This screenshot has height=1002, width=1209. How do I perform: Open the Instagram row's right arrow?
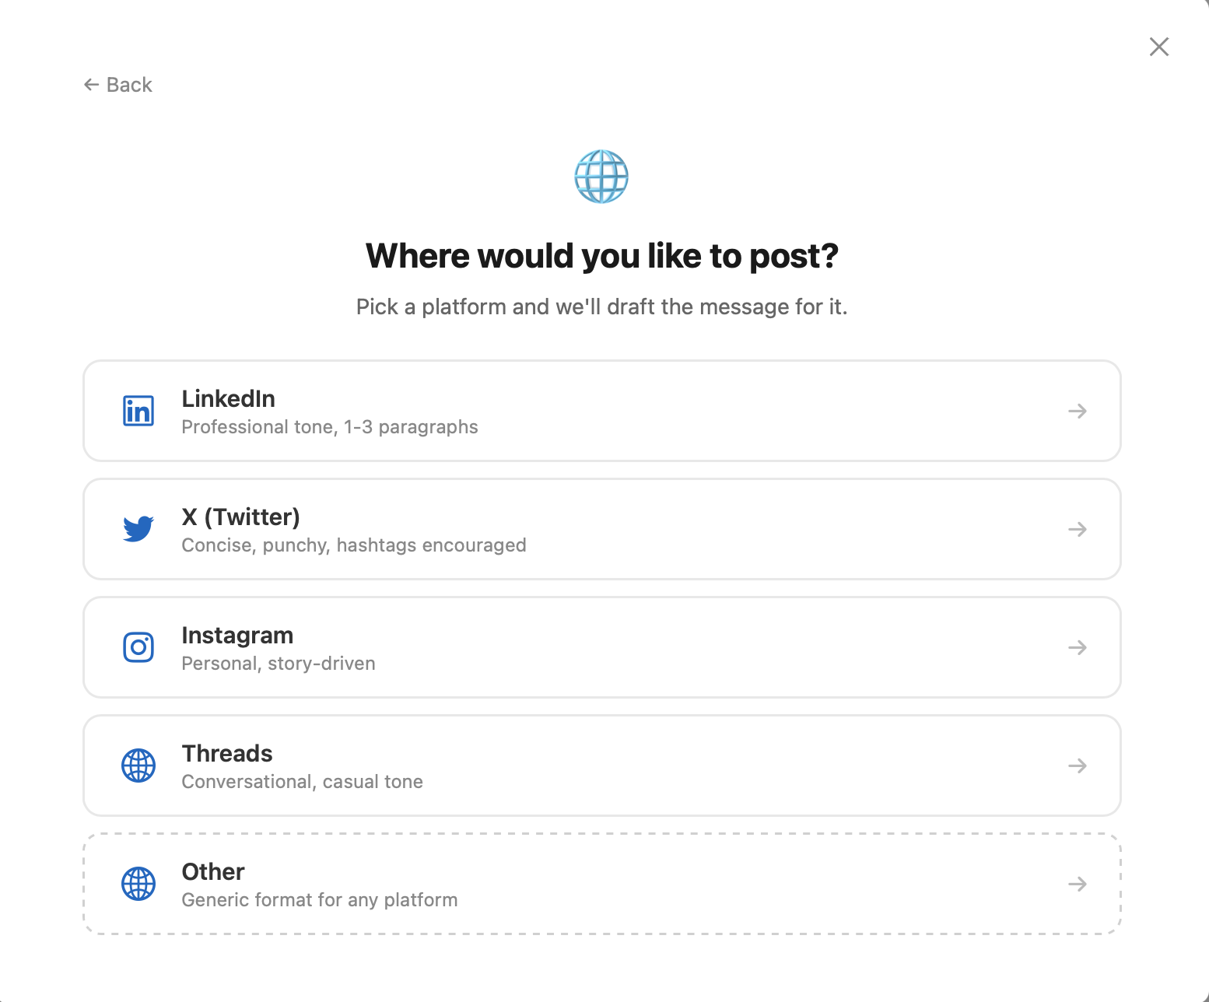click(x=1078, y=647)
